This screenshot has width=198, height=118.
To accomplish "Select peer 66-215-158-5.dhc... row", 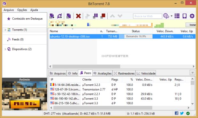I will tap(120, 103).
